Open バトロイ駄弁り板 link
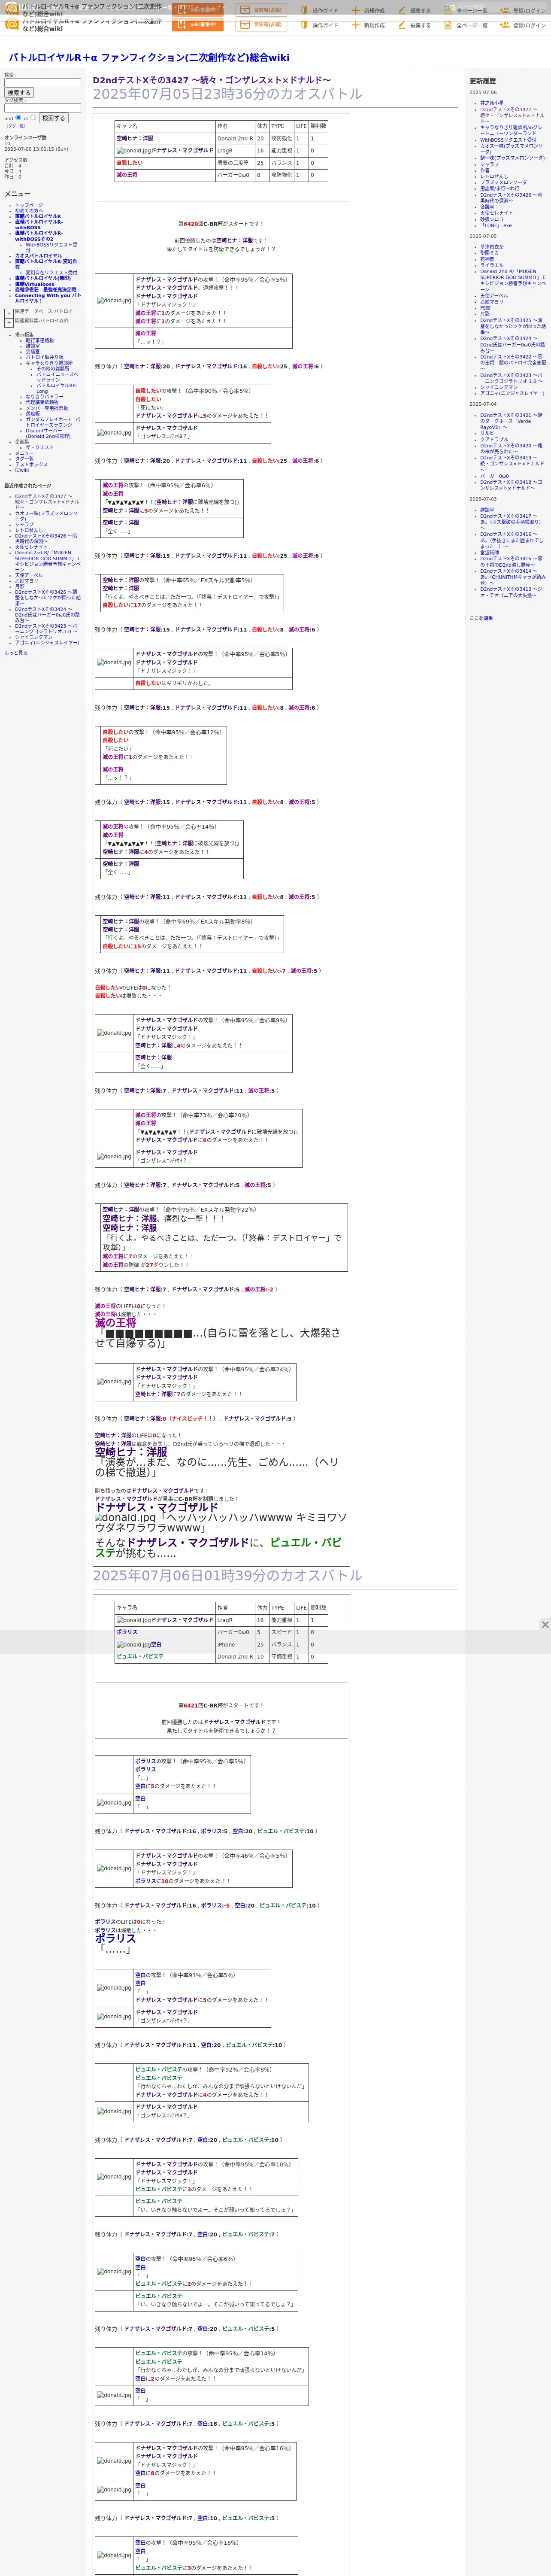The width and height of the screenshot is (551, 2576). coord(44,357)
